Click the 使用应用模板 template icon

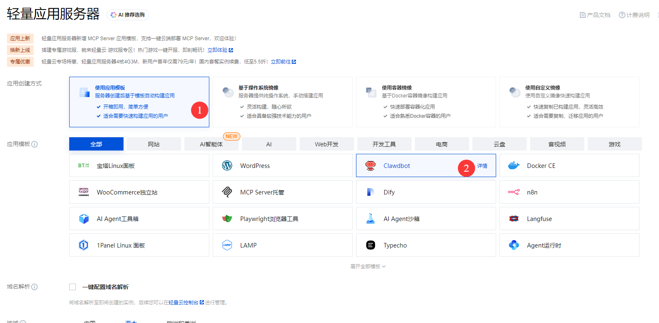tap(85, 92)
